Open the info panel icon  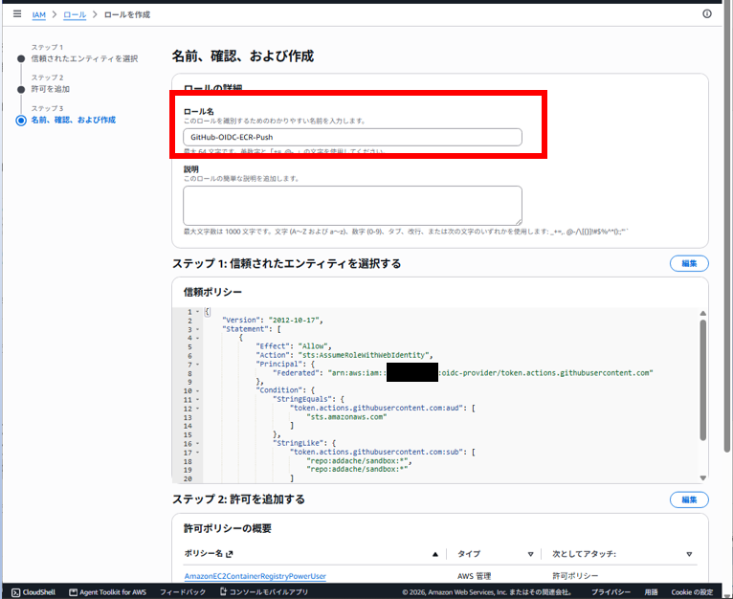(707, 14)
